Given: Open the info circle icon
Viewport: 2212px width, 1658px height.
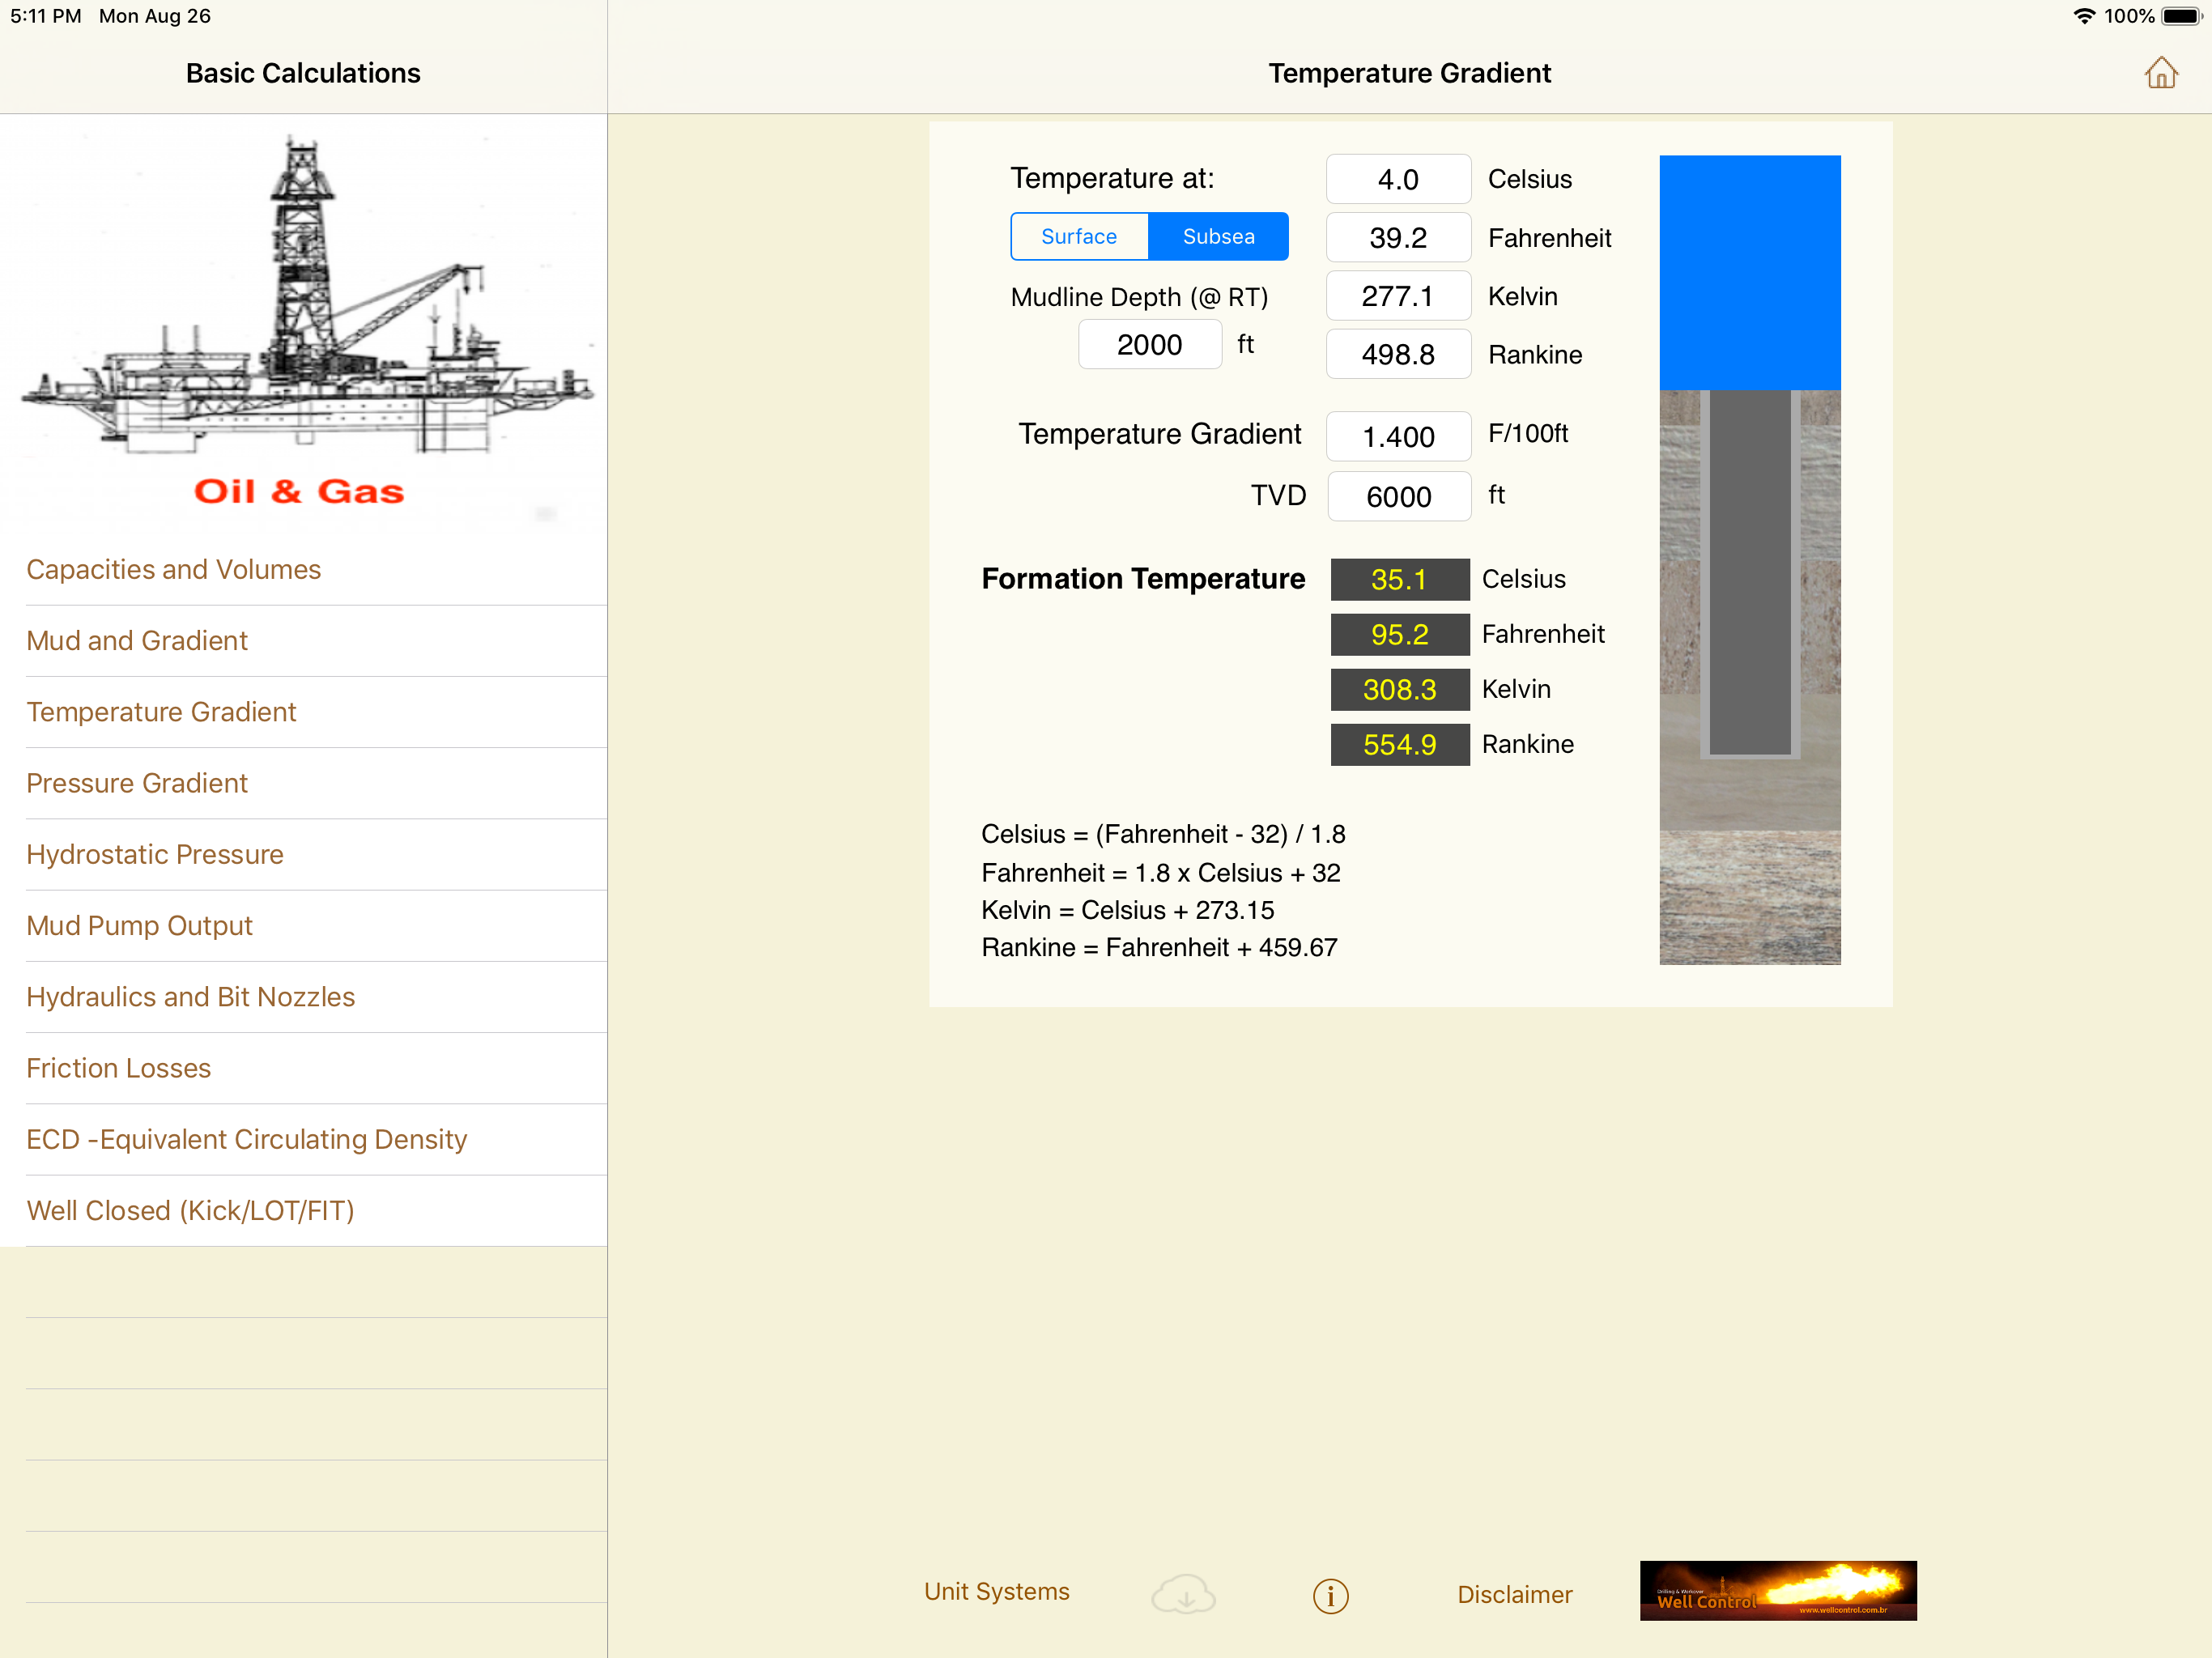Looking at the screenshot, I should [1330, 1595].
